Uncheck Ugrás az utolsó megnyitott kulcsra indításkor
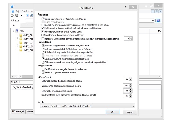This screenshot has height=122, width=172. (x=43, y=19)
